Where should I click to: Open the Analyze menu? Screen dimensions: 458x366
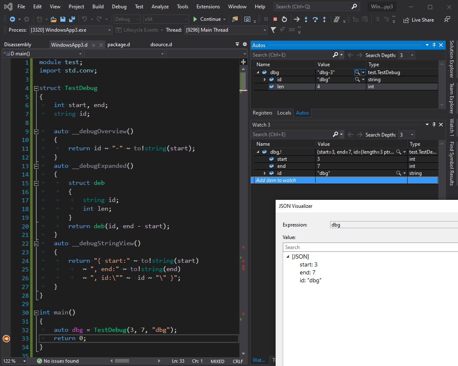(x=160, y=6)
